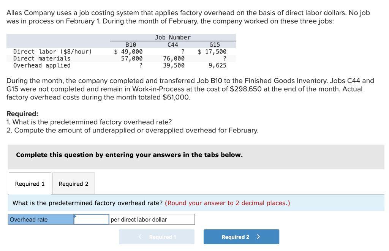Click the Job Number table header
Screen dimensions: 389x251
pyautogui.click(x=173, y=37)
